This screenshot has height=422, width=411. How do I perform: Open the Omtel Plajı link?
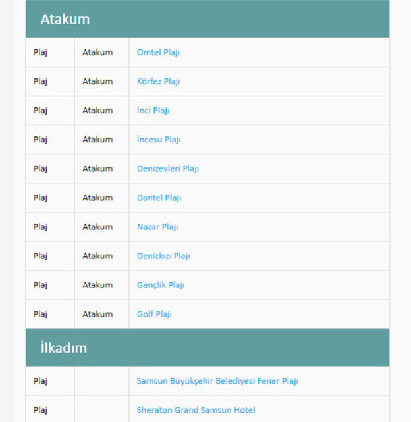(158, 53)
